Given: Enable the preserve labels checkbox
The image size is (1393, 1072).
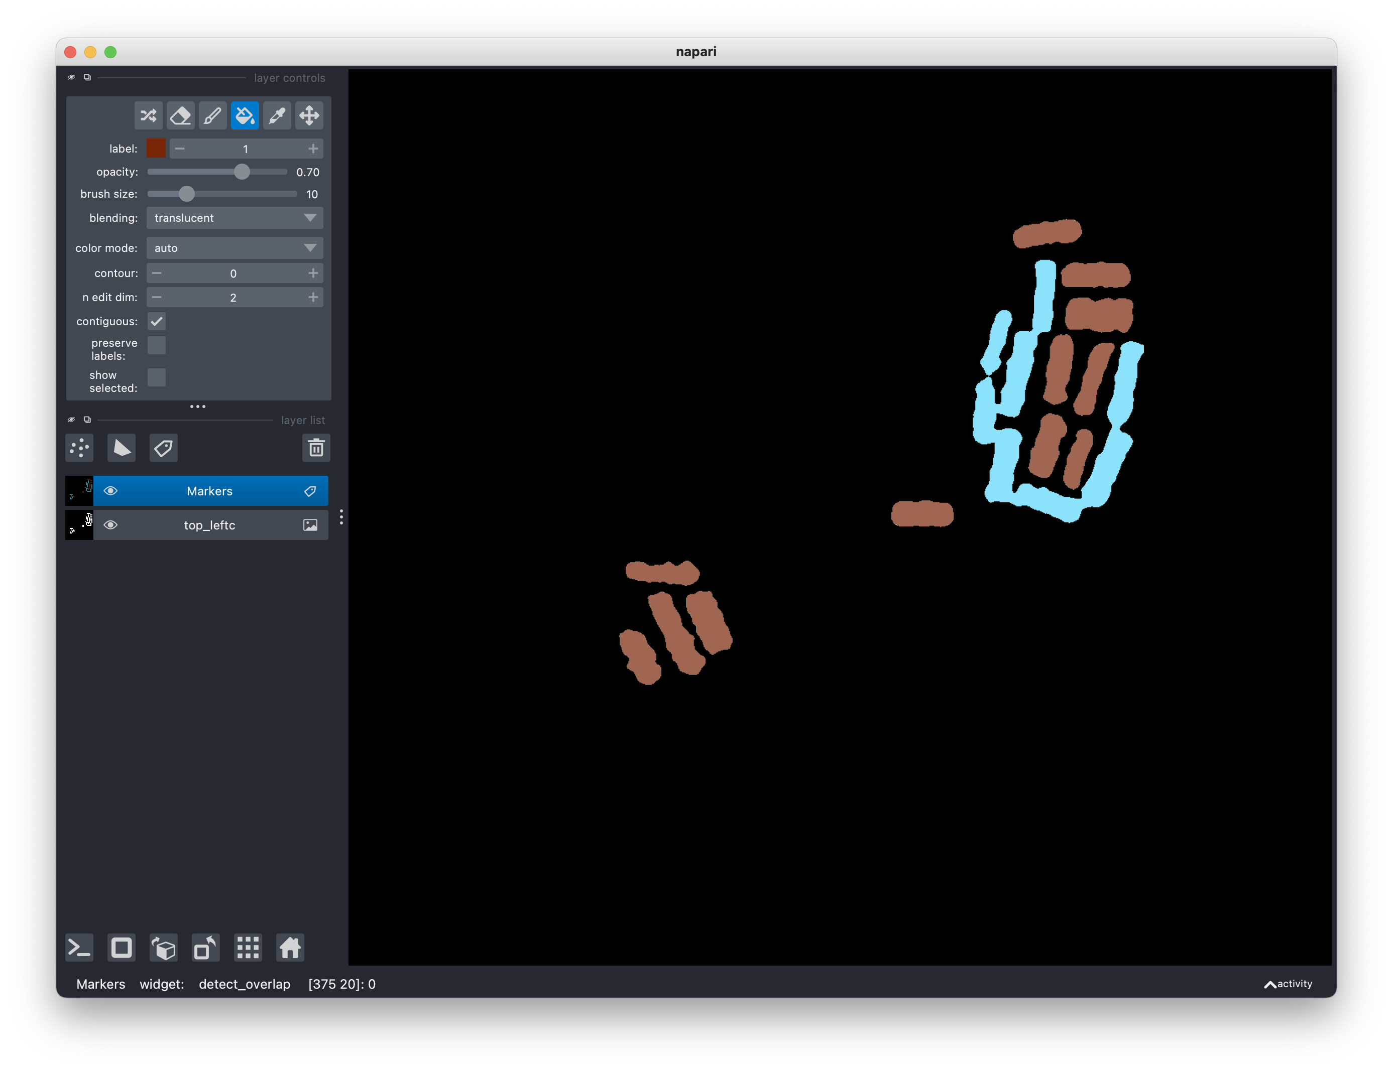Looking at the screenshot, I should [x=156, y=345].
